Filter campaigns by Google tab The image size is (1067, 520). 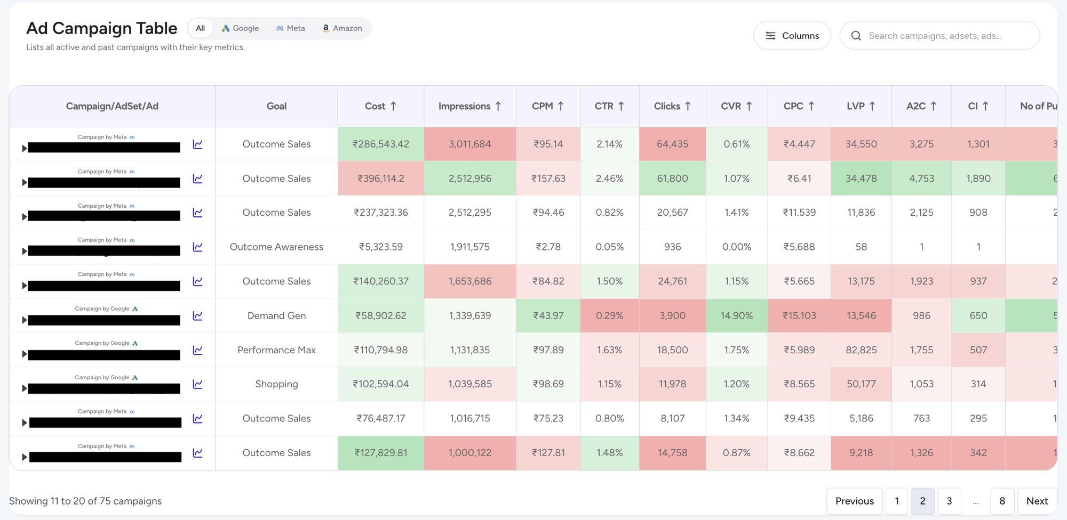[x=240, y=28]
